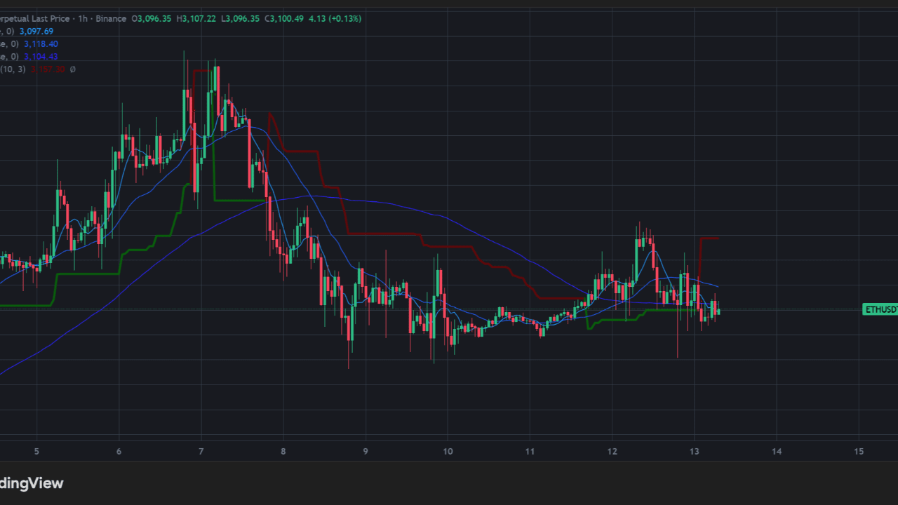Click date 15 on the time axis
The width and height of the screenshot is (898, 505).
[859, 451]
